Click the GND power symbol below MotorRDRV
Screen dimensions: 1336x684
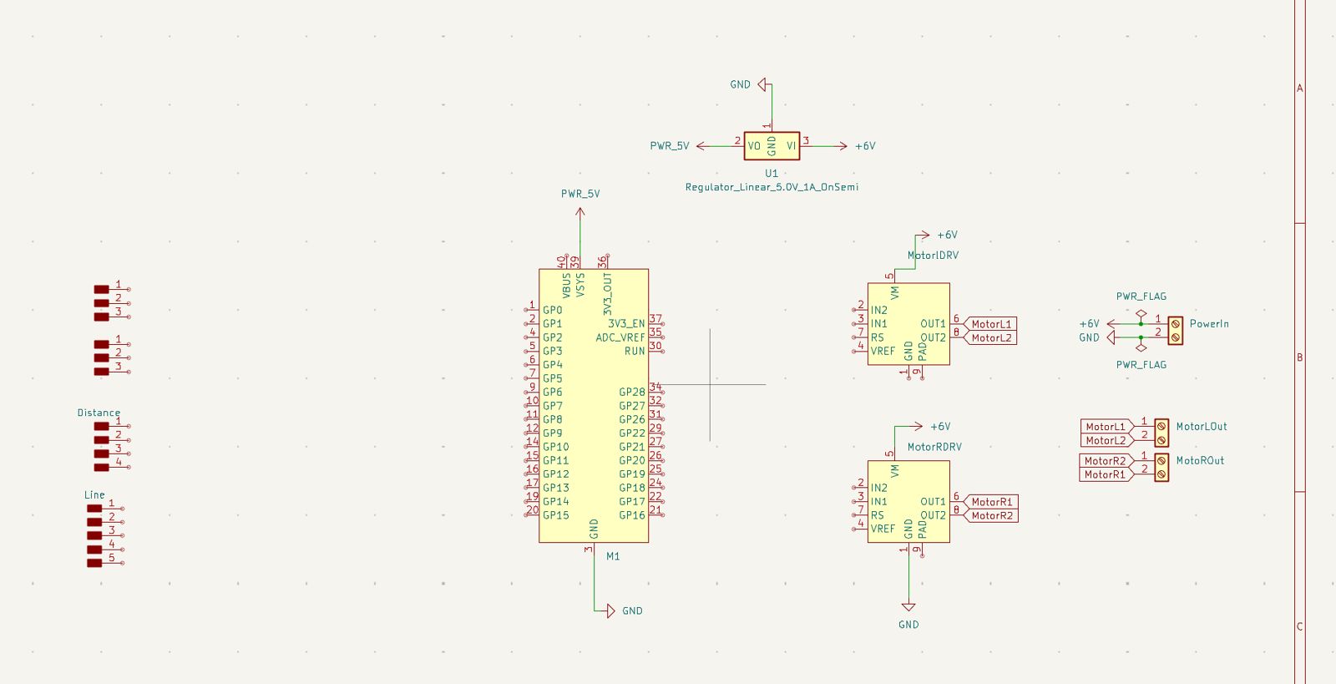click(908, 607)
